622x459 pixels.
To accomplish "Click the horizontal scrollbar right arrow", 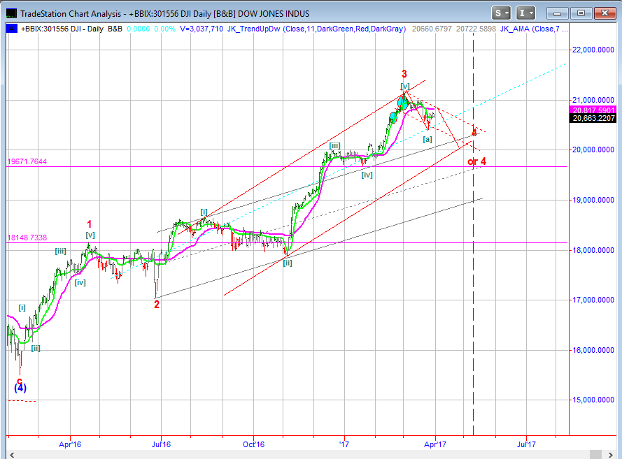I will point(611,455).
